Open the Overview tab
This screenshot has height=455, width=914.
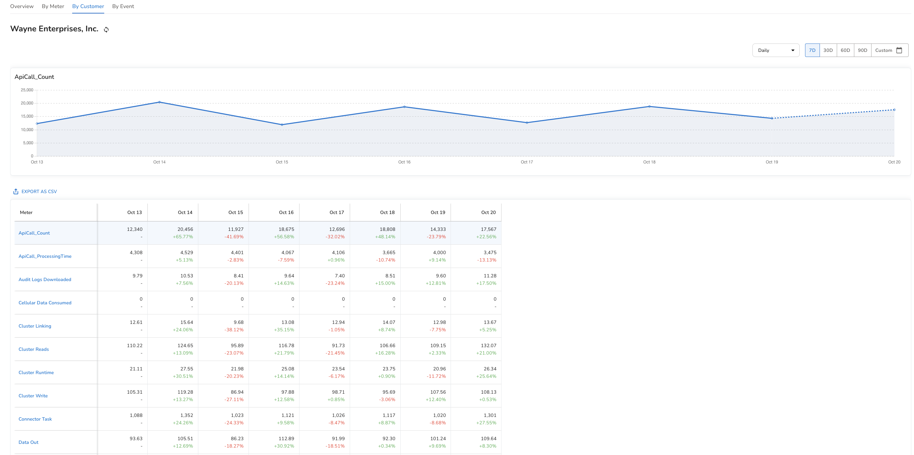point(22,6)
